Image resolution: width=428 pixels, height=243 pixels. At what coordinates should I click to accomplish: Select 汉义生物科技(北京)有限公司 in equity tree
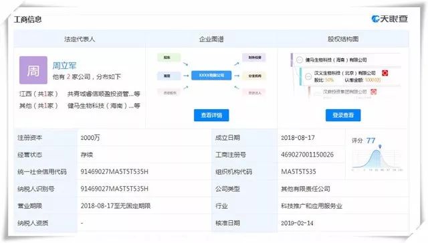pos(345,73)
